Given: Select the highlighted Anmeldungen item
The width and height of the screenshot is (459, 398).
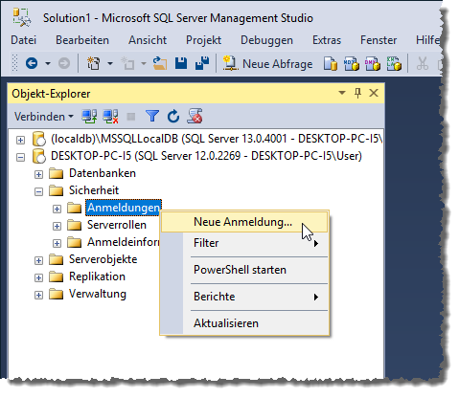Looking at the screenshot, I should [124, 208].
